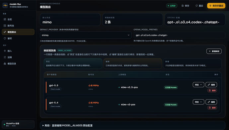
Task: Click the mimo default provider stat card
Action: 70,20
